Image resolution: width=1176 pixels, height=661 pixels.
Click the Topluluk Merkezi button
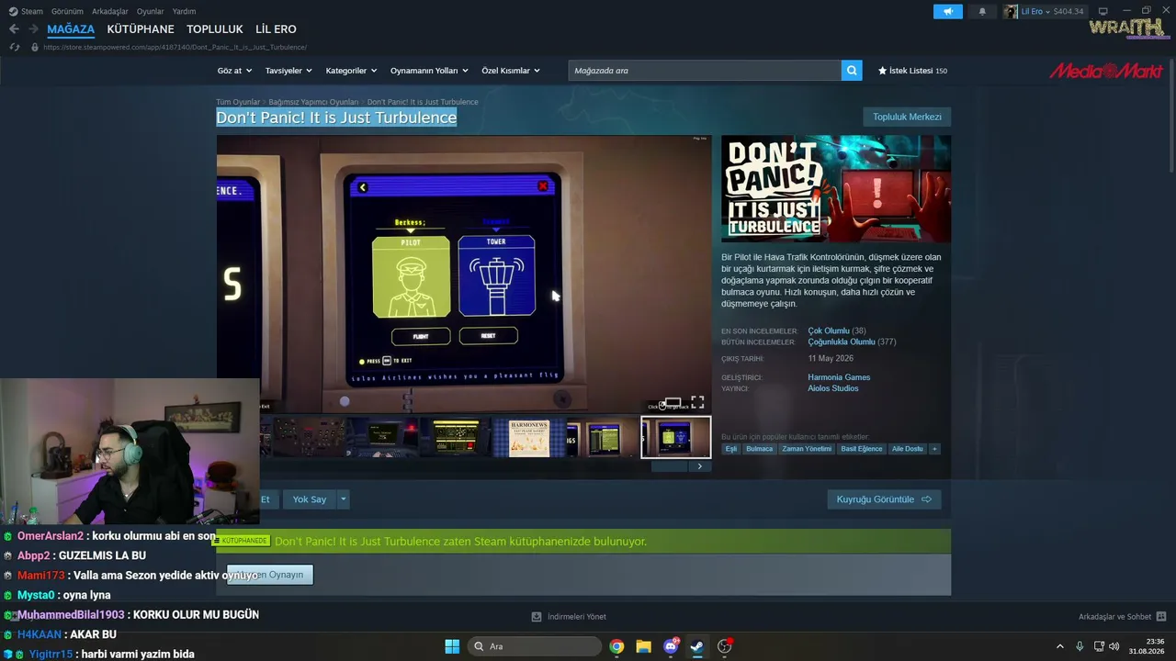click(x=907, y=117)
